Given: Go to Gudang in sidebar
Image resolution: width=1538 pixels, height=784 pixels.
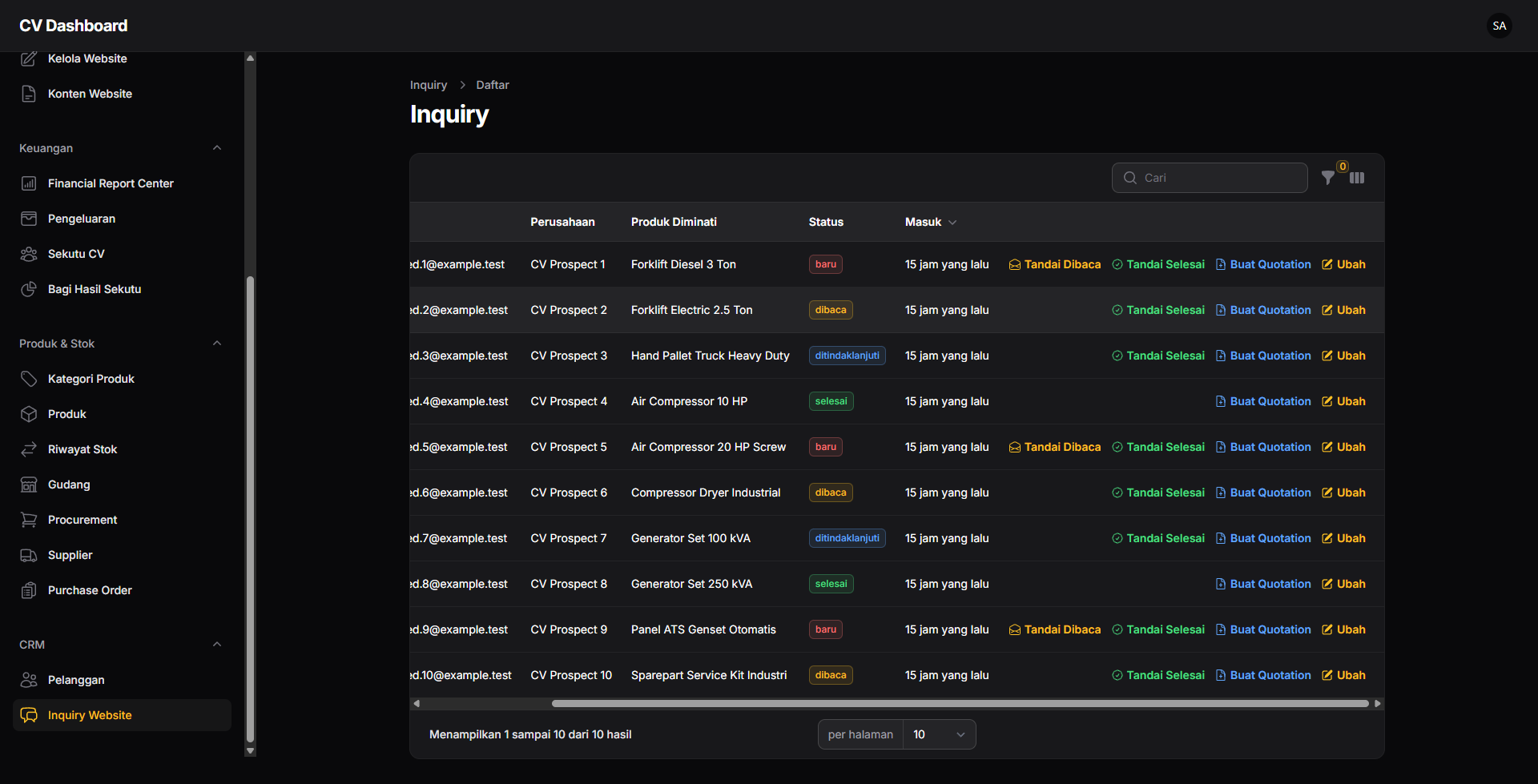Looking at the screenshot, I should click(x=69, y=484).
